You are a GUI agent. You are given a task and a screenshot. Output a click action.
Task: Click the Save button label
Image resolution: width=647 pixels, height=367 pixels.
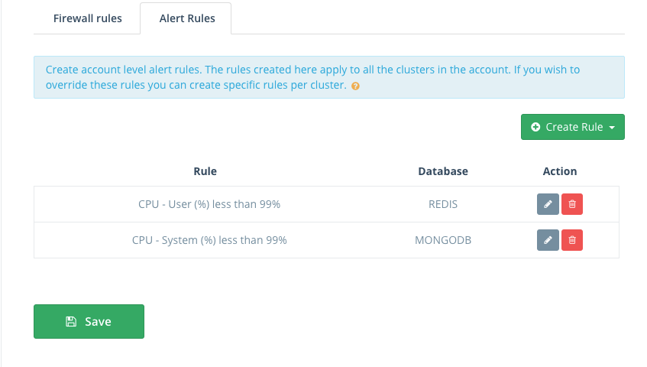point(98,322)
